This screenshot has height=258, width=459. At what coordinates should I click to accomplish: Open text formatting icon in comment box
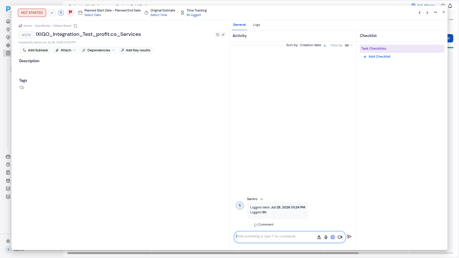pos(319,237)
